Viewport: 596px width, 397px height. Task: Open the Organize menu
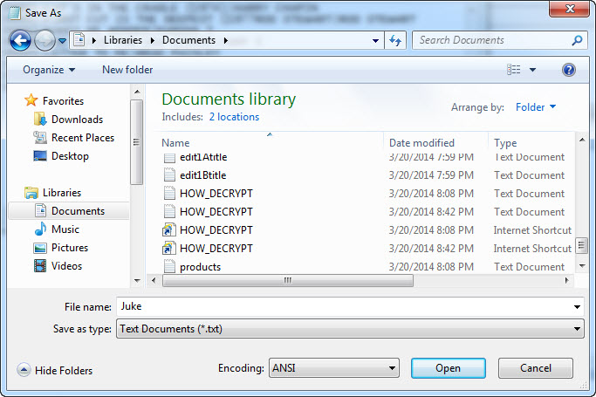[x=49, y=70]
